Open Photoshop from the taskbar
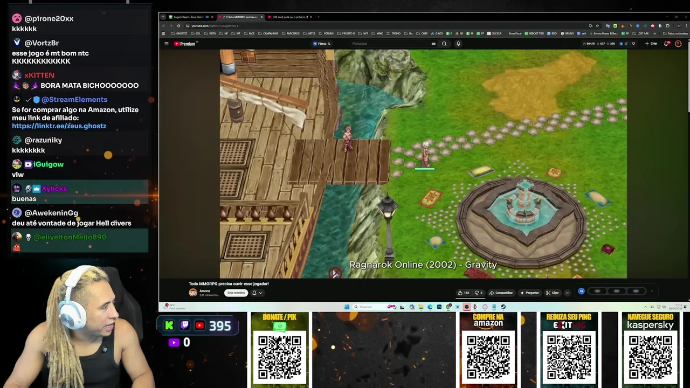 tap(439, 307)
